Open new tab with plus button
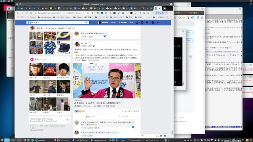The height and width of the screenshot is (142, 253). [x=164, y=8]
